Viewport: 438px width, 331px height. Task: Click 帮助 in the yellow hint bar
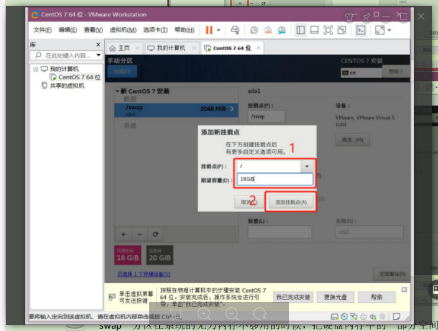376,297
